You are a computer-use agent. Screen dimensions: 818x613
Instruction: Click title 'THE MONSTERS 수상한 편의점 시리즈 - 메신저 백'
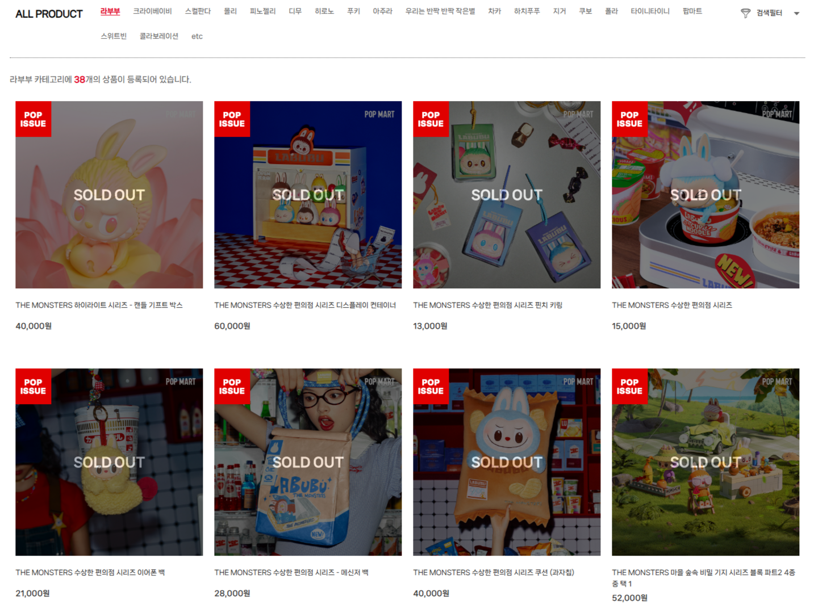pyautogui.click(x=291, y=573)
